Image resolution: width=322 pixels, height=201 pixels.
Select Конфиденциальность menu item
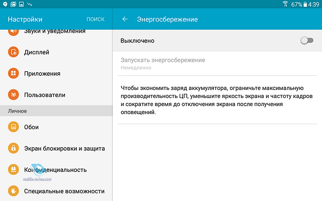[x=55, y=170]
